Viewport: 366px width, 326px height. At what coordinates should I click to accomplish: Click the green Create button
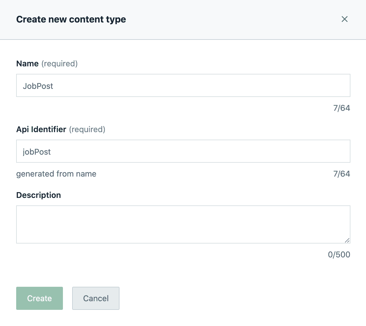click(x=40, y=298)
